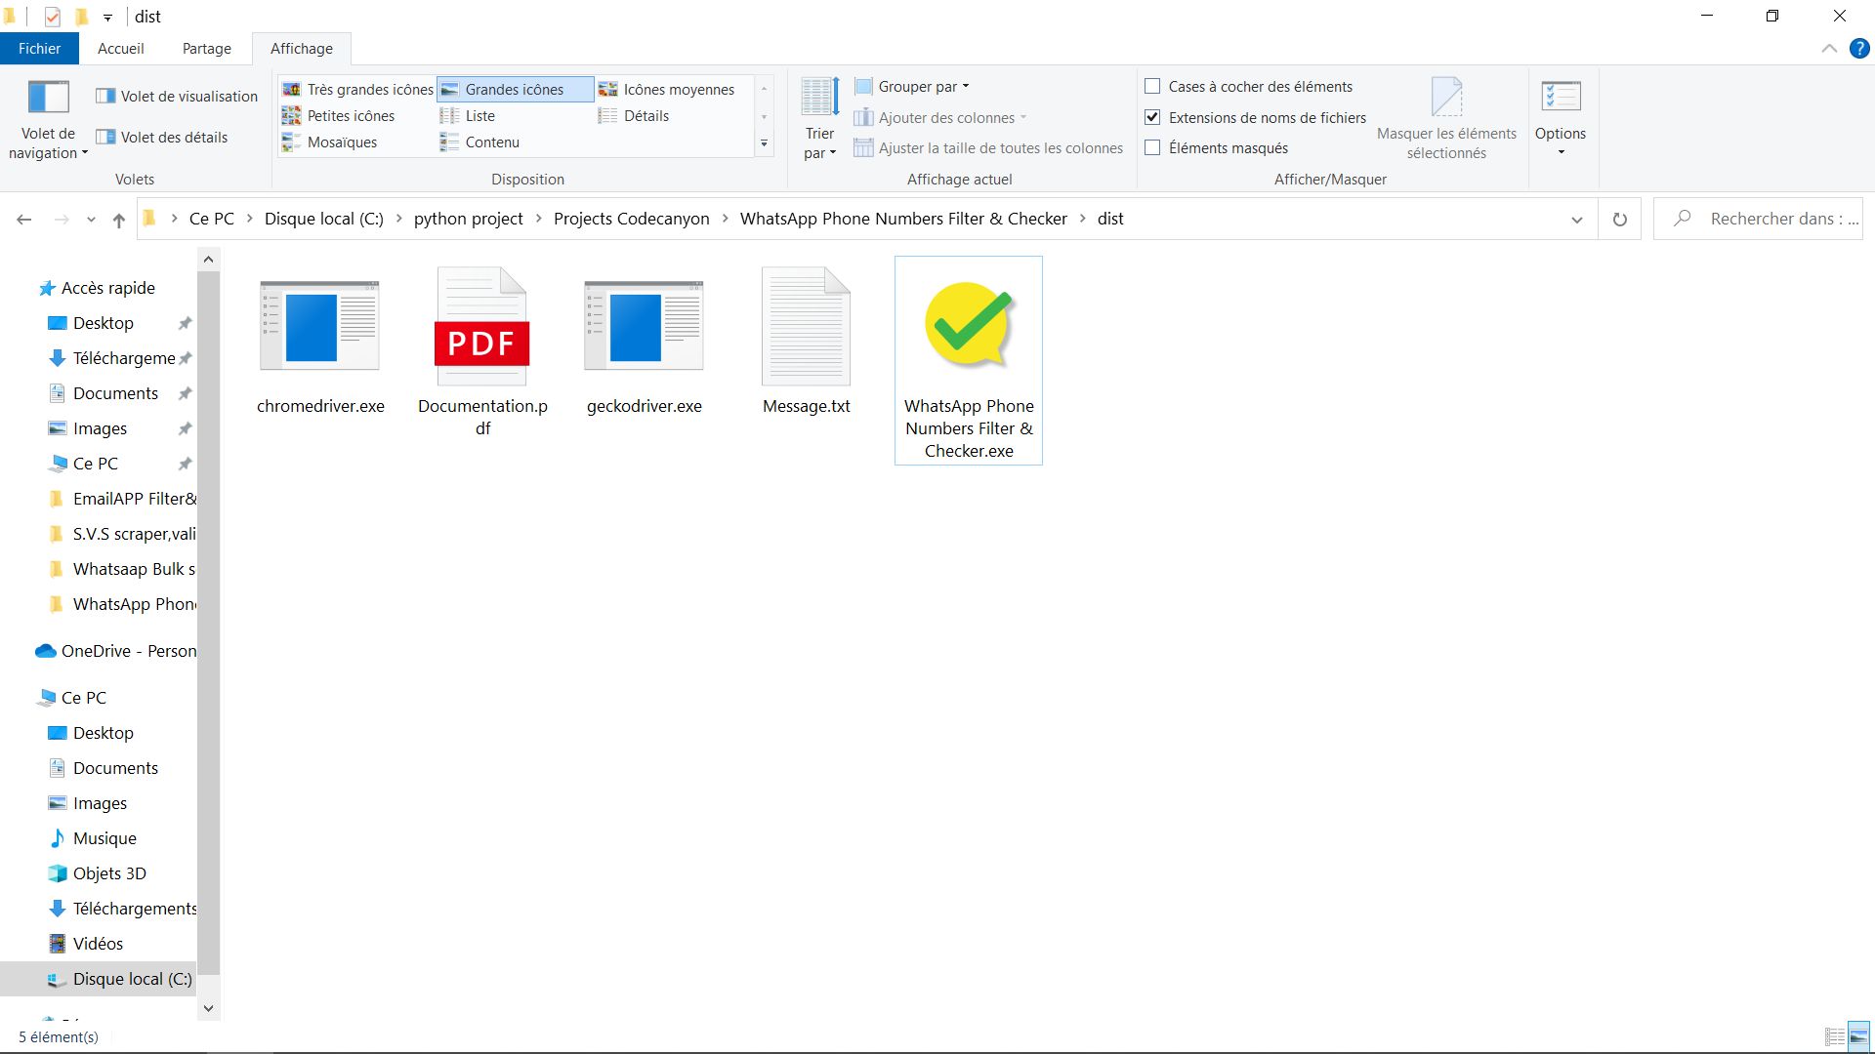The height and width of the screenshot is (1054, 1875).
Task: Go to WhatsApp Phone Numbers Filter & Checker breadcrumb
Action: pos(903,219)
